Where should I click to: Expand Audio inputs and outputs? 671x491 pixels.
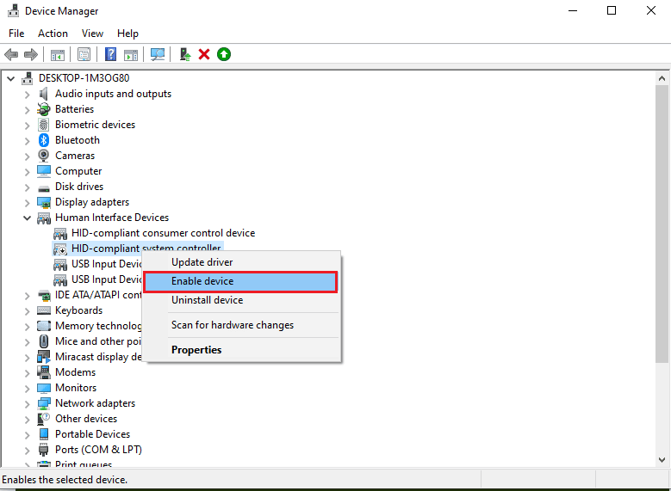[x=28, y=95]
